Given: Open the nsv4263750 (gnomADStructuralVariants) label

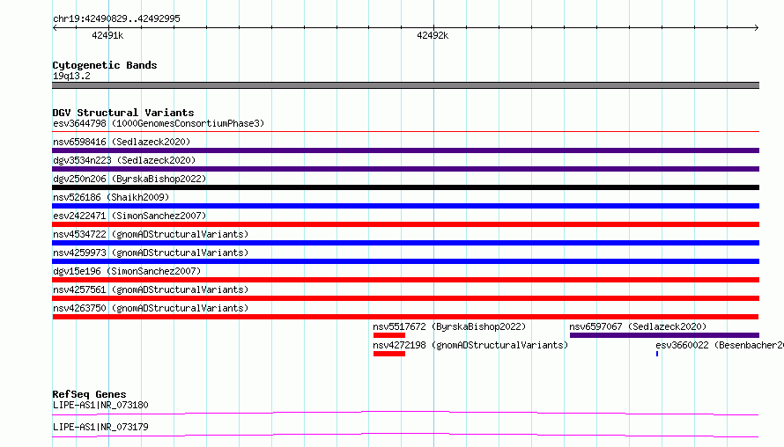Looking at the screenshot, I should click(x=151, y=308).
